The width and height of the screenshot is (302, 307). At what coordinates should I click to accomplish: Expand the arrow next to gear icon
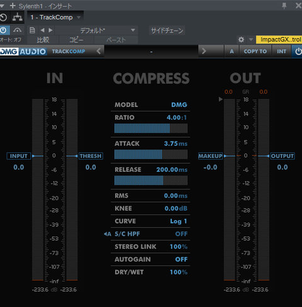coord(251,40)
